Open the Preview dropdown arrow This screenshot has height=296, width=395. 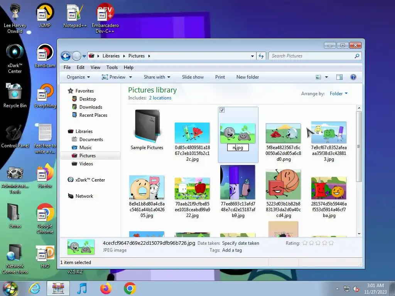tap(130, 77)
